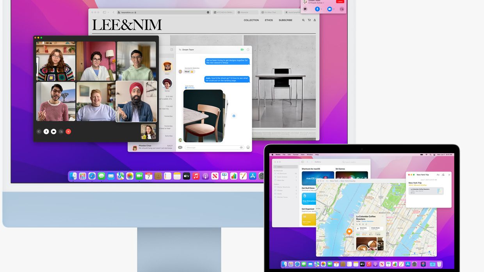The image size is (484, 272).
Task: Open Calendar from the iMac dock
Action: tap(149, 176)
